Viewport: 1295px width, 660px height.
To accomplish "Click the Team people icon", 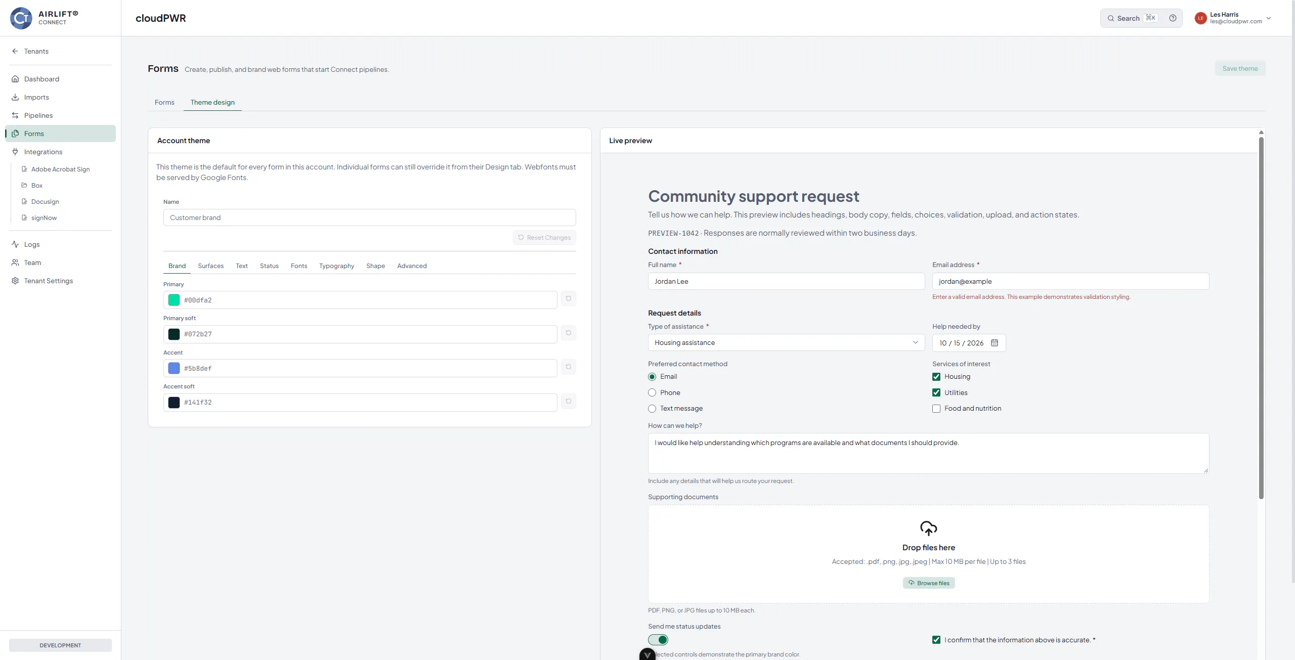I will tap(15, 262).
